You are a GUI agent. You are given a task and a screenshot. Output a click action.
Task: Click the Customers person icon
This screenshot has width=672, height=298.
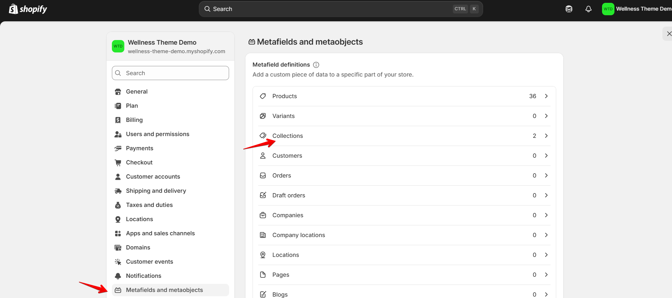coord(263,156)
